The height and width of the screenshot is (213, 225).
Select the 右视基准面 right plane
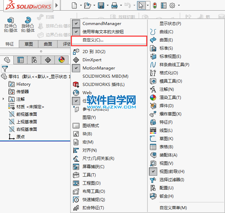23,129
